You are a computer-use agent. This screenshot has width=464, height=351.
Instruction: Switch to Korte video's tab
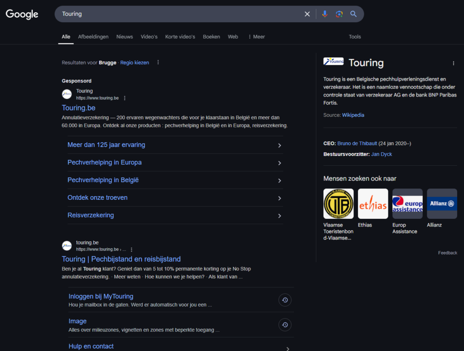(180, 37)
